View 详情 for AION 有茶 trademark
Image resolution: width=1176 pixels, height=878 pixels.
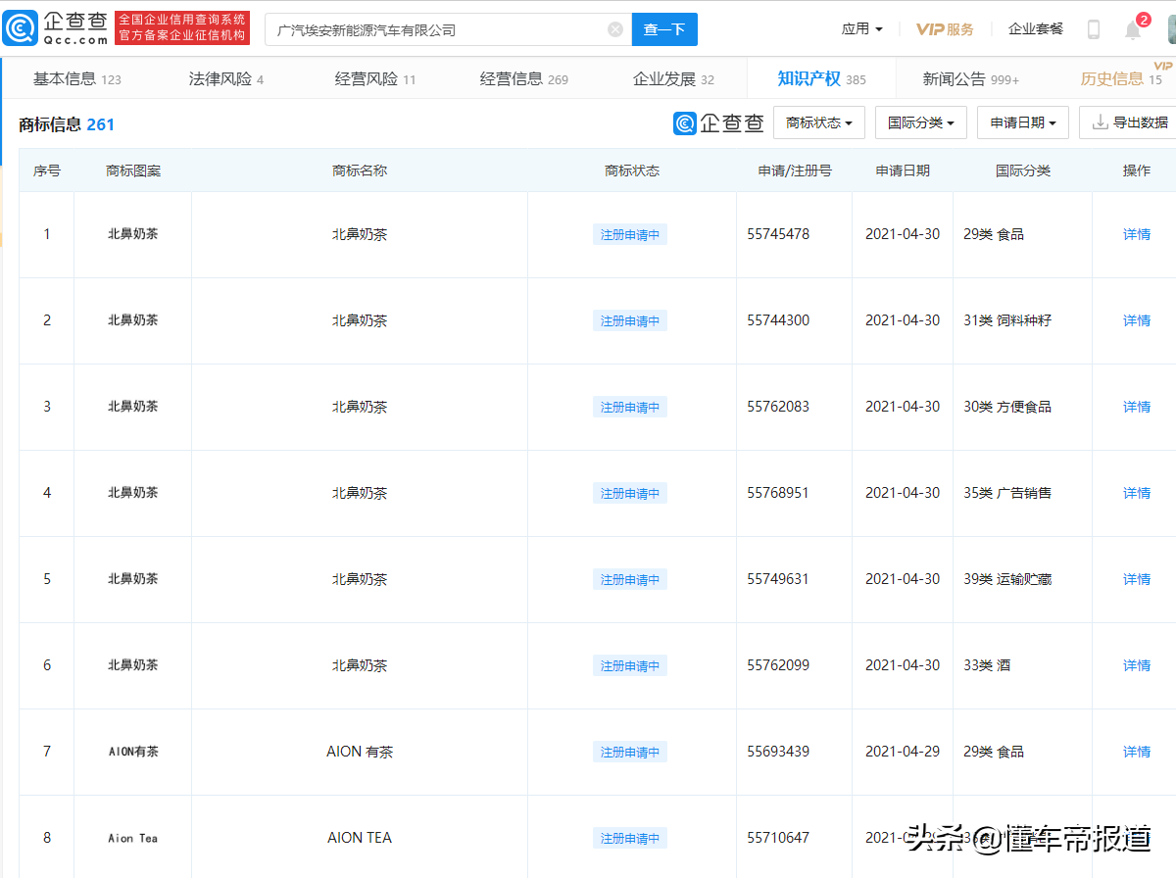[x=1137, y=752]
